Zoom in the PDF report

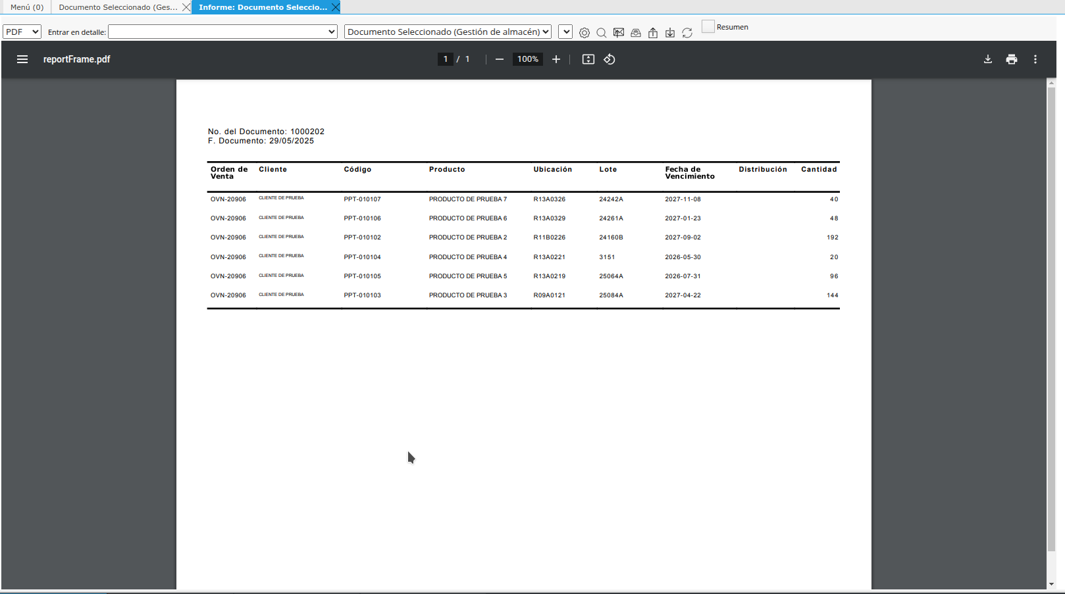(x=556, y=59)
